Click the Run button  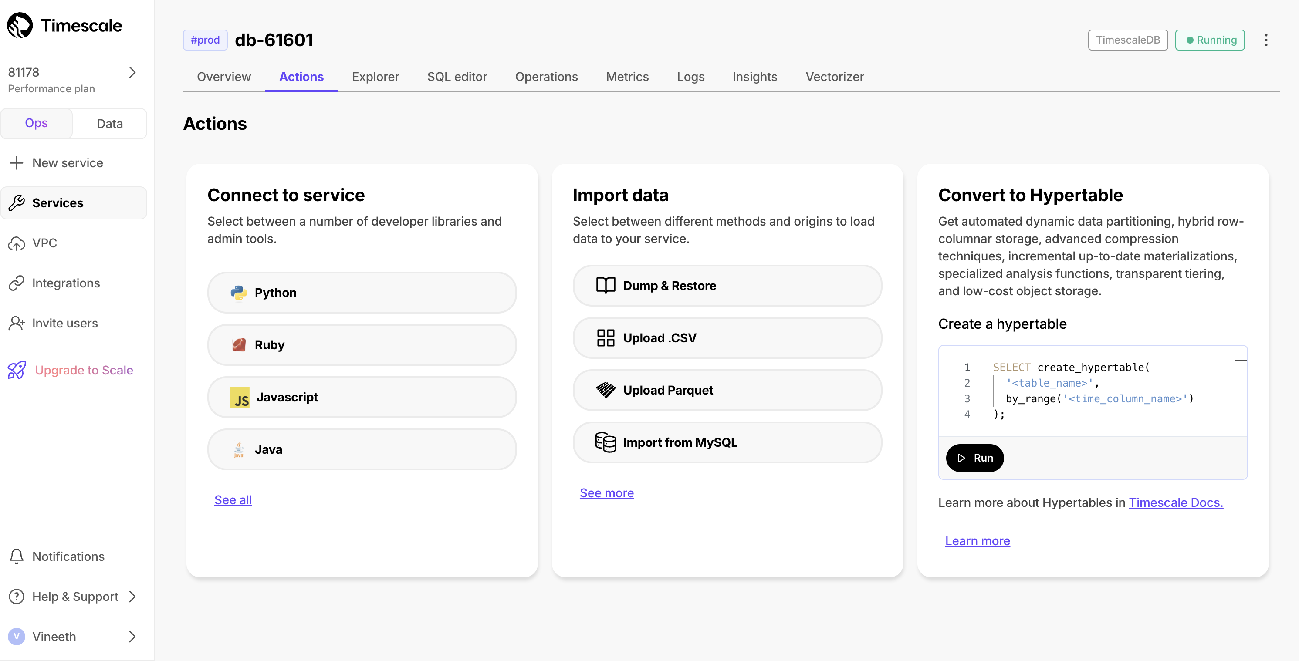(975, 458)
